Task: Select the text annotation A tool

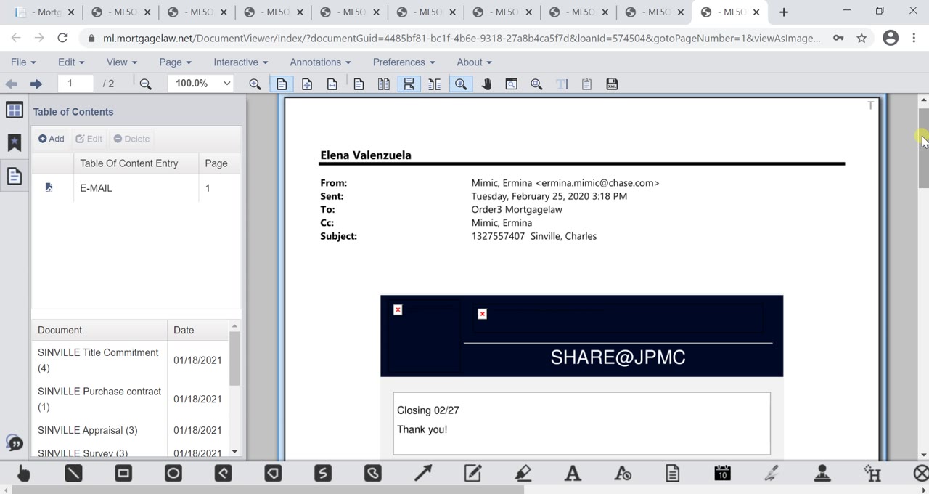Action: (573, 474)
